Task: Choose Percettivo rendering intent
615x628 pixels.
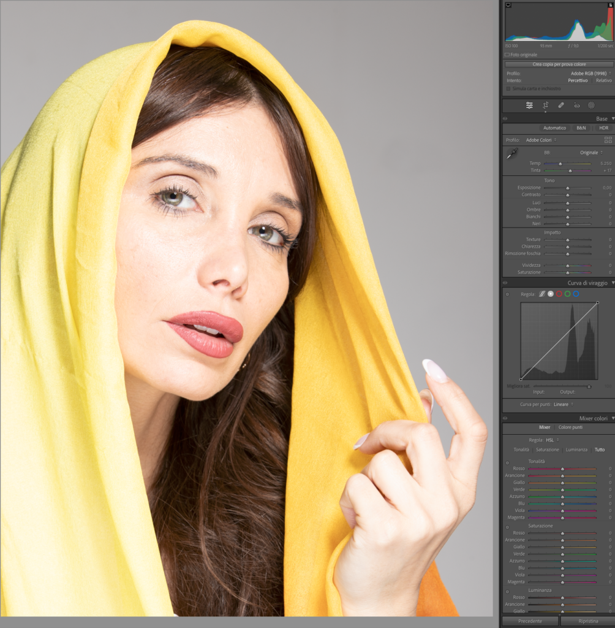Action: (x=578, y=80)
